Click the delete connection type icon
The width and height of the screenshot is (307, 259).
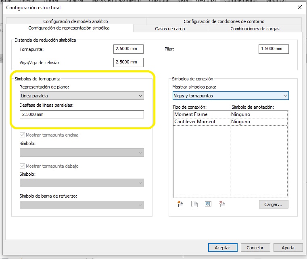[x=221, y=204]
